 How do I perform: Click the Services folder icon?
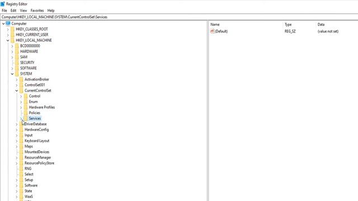coord(26,118)
